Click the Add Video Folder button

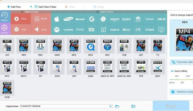point(45,7)
